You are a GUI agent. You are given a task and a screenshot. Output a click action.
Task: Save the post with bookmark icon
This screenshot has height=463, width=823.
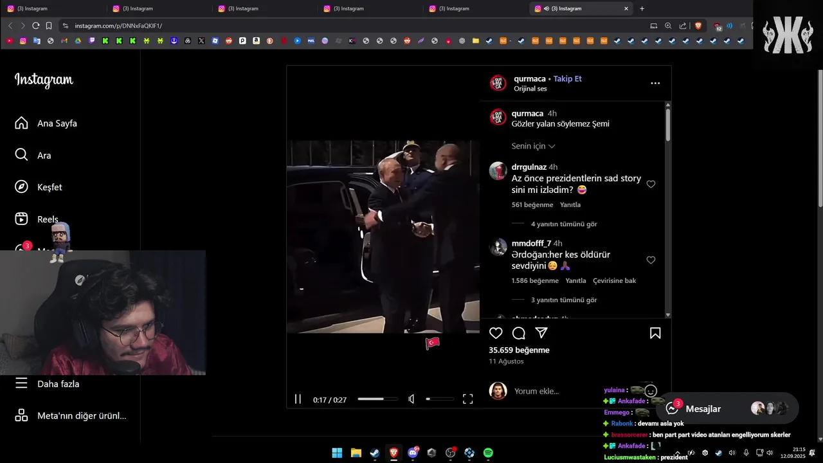pyautogui.click(x=655, y=333)
